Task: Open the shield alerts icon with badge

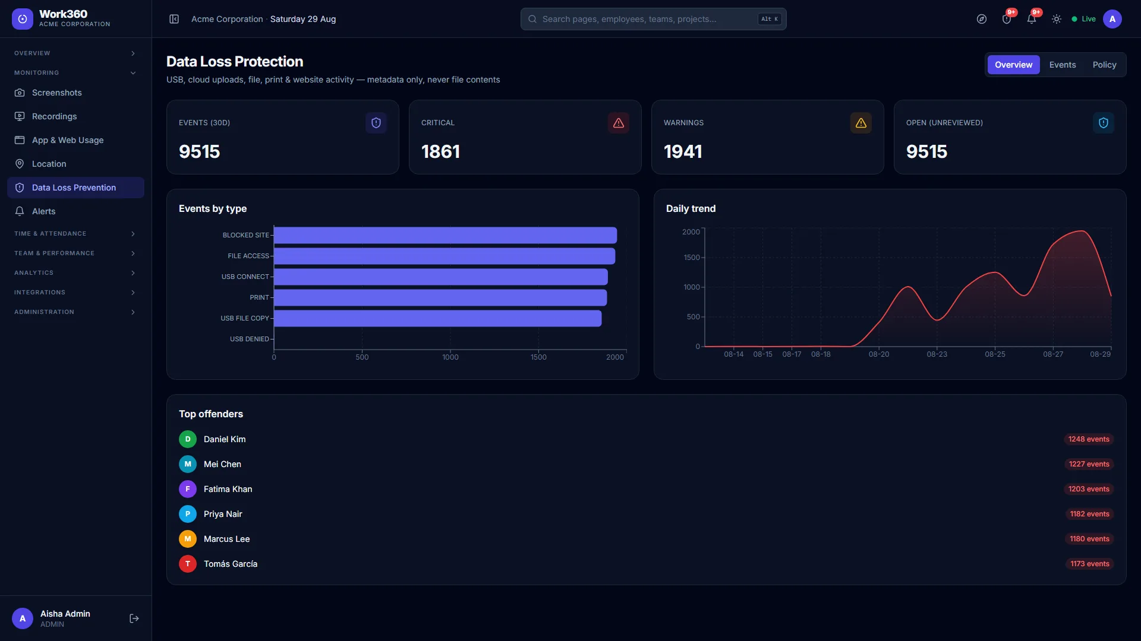Action: point(1007,19)
